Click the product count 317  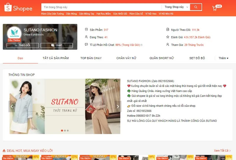pos(106,30)
